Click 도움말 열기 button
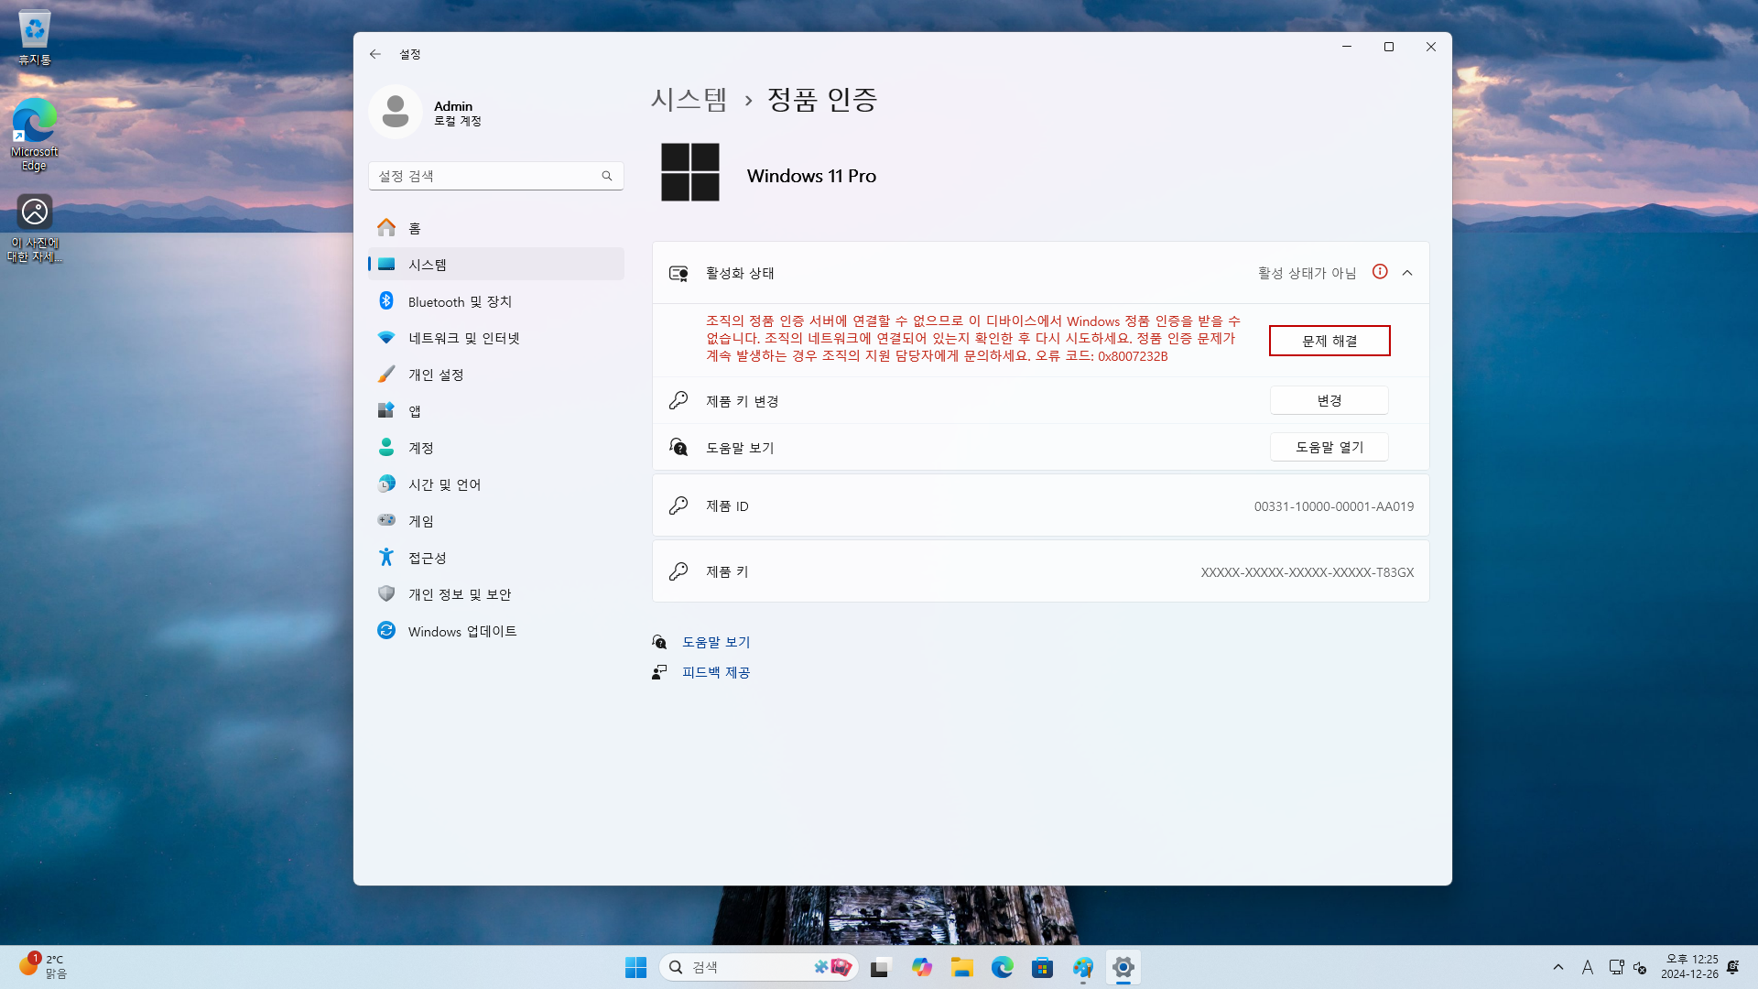The image size is (1758, 989). click(1329, 447)
